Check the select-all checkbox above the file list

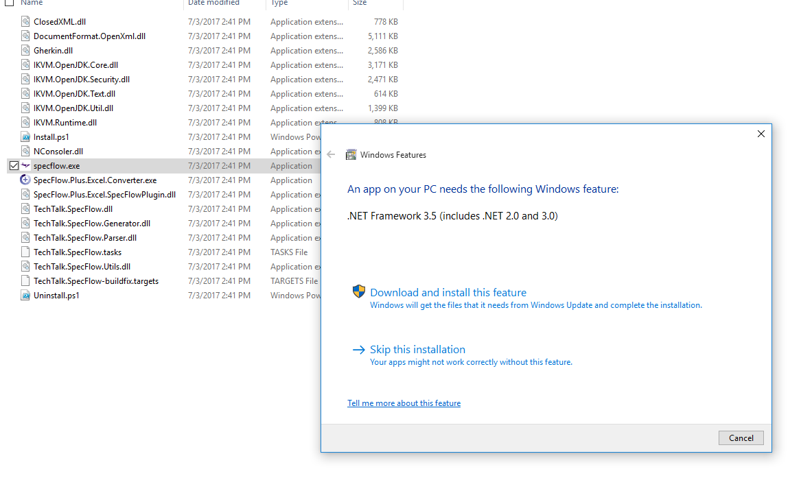(x=9, y=3)
